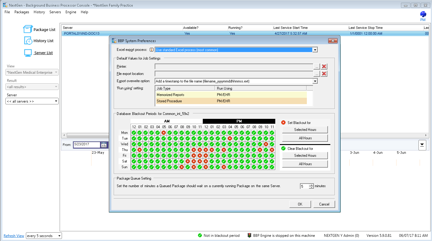Click the red blackout cell Friday 10 AM
This screenshot has height=241, width=432.
(x=194, y=156)
